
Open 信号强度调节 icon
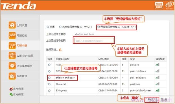(x=12, y=66)
